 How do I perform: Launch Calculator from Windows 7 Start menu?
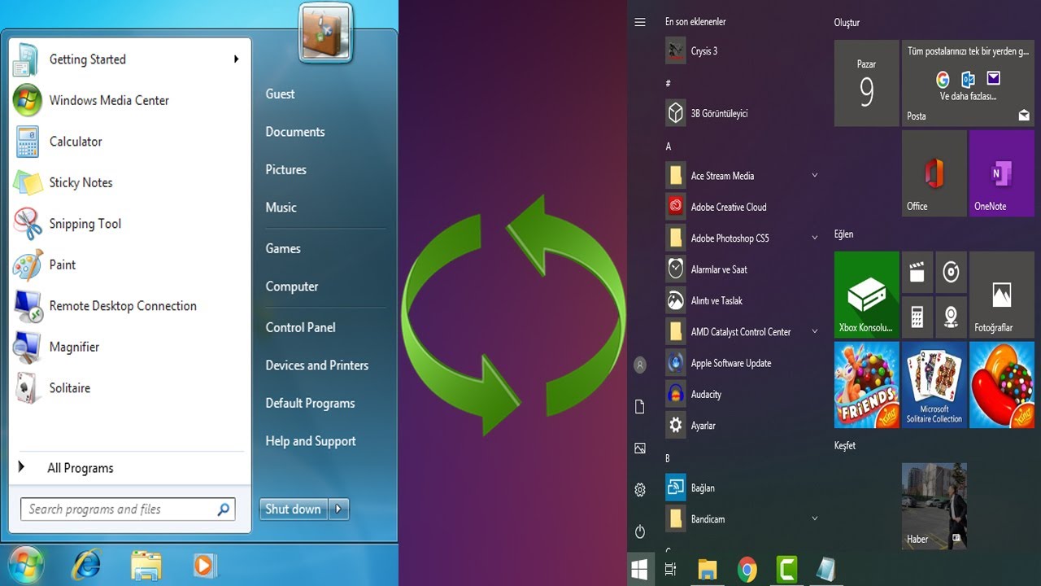click(x=76, y=142)
